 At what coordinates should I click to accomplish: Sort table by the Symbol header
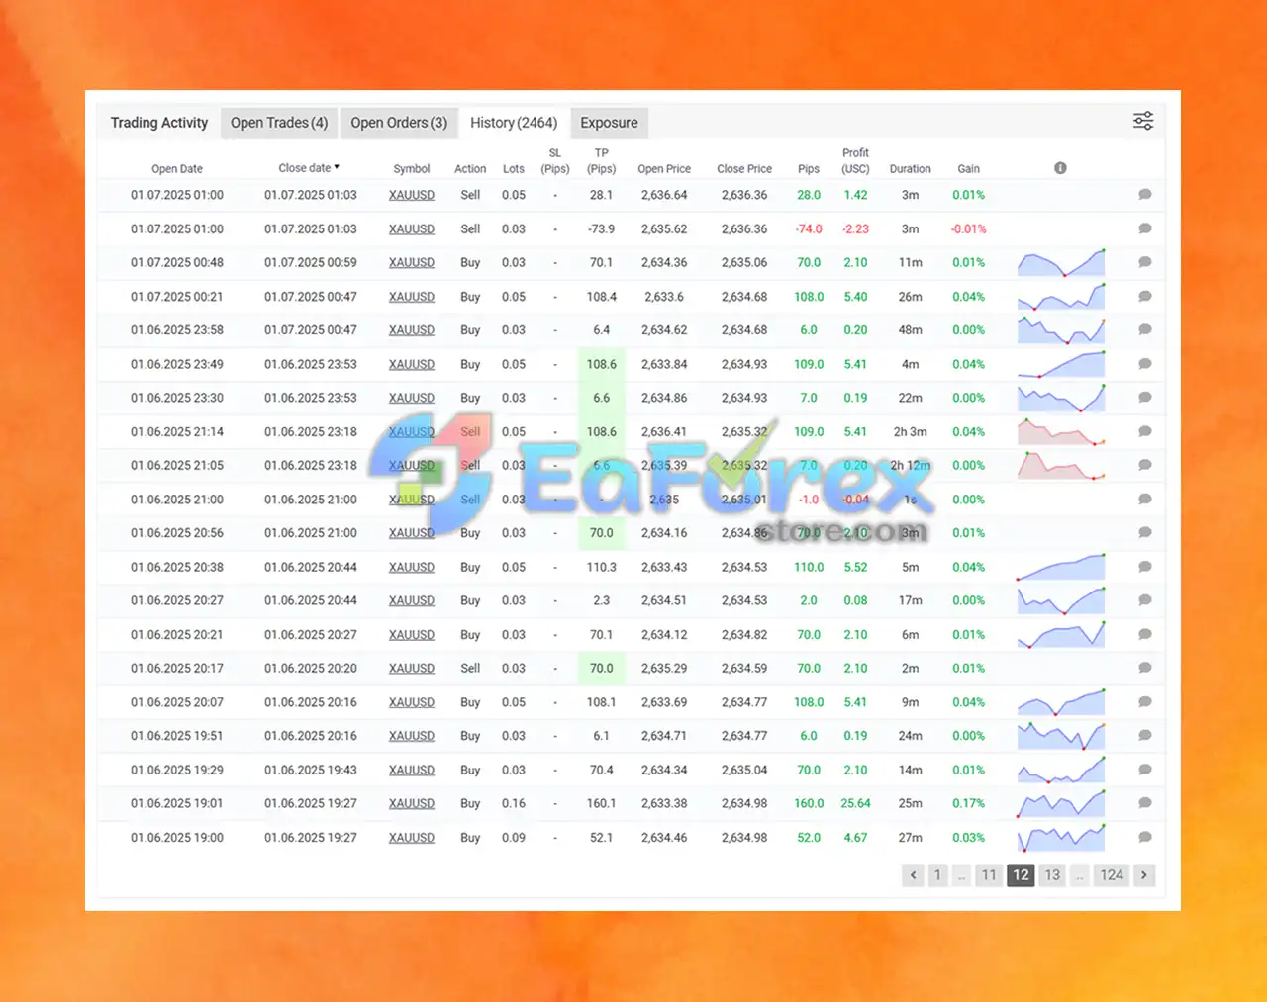coord(412,169)
